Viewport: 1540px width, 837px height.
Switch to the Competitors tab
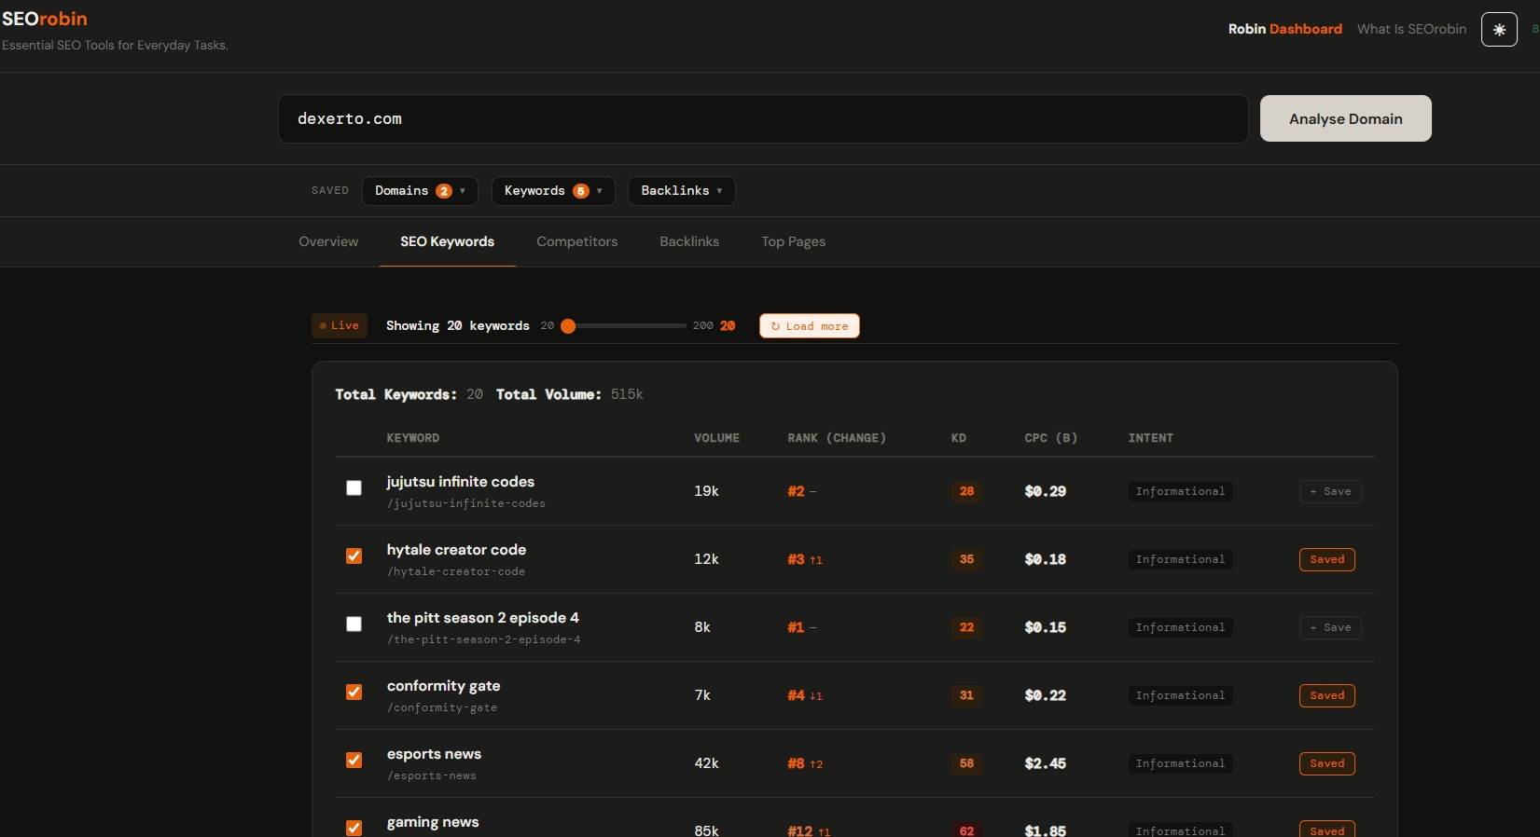click(576, 241)
